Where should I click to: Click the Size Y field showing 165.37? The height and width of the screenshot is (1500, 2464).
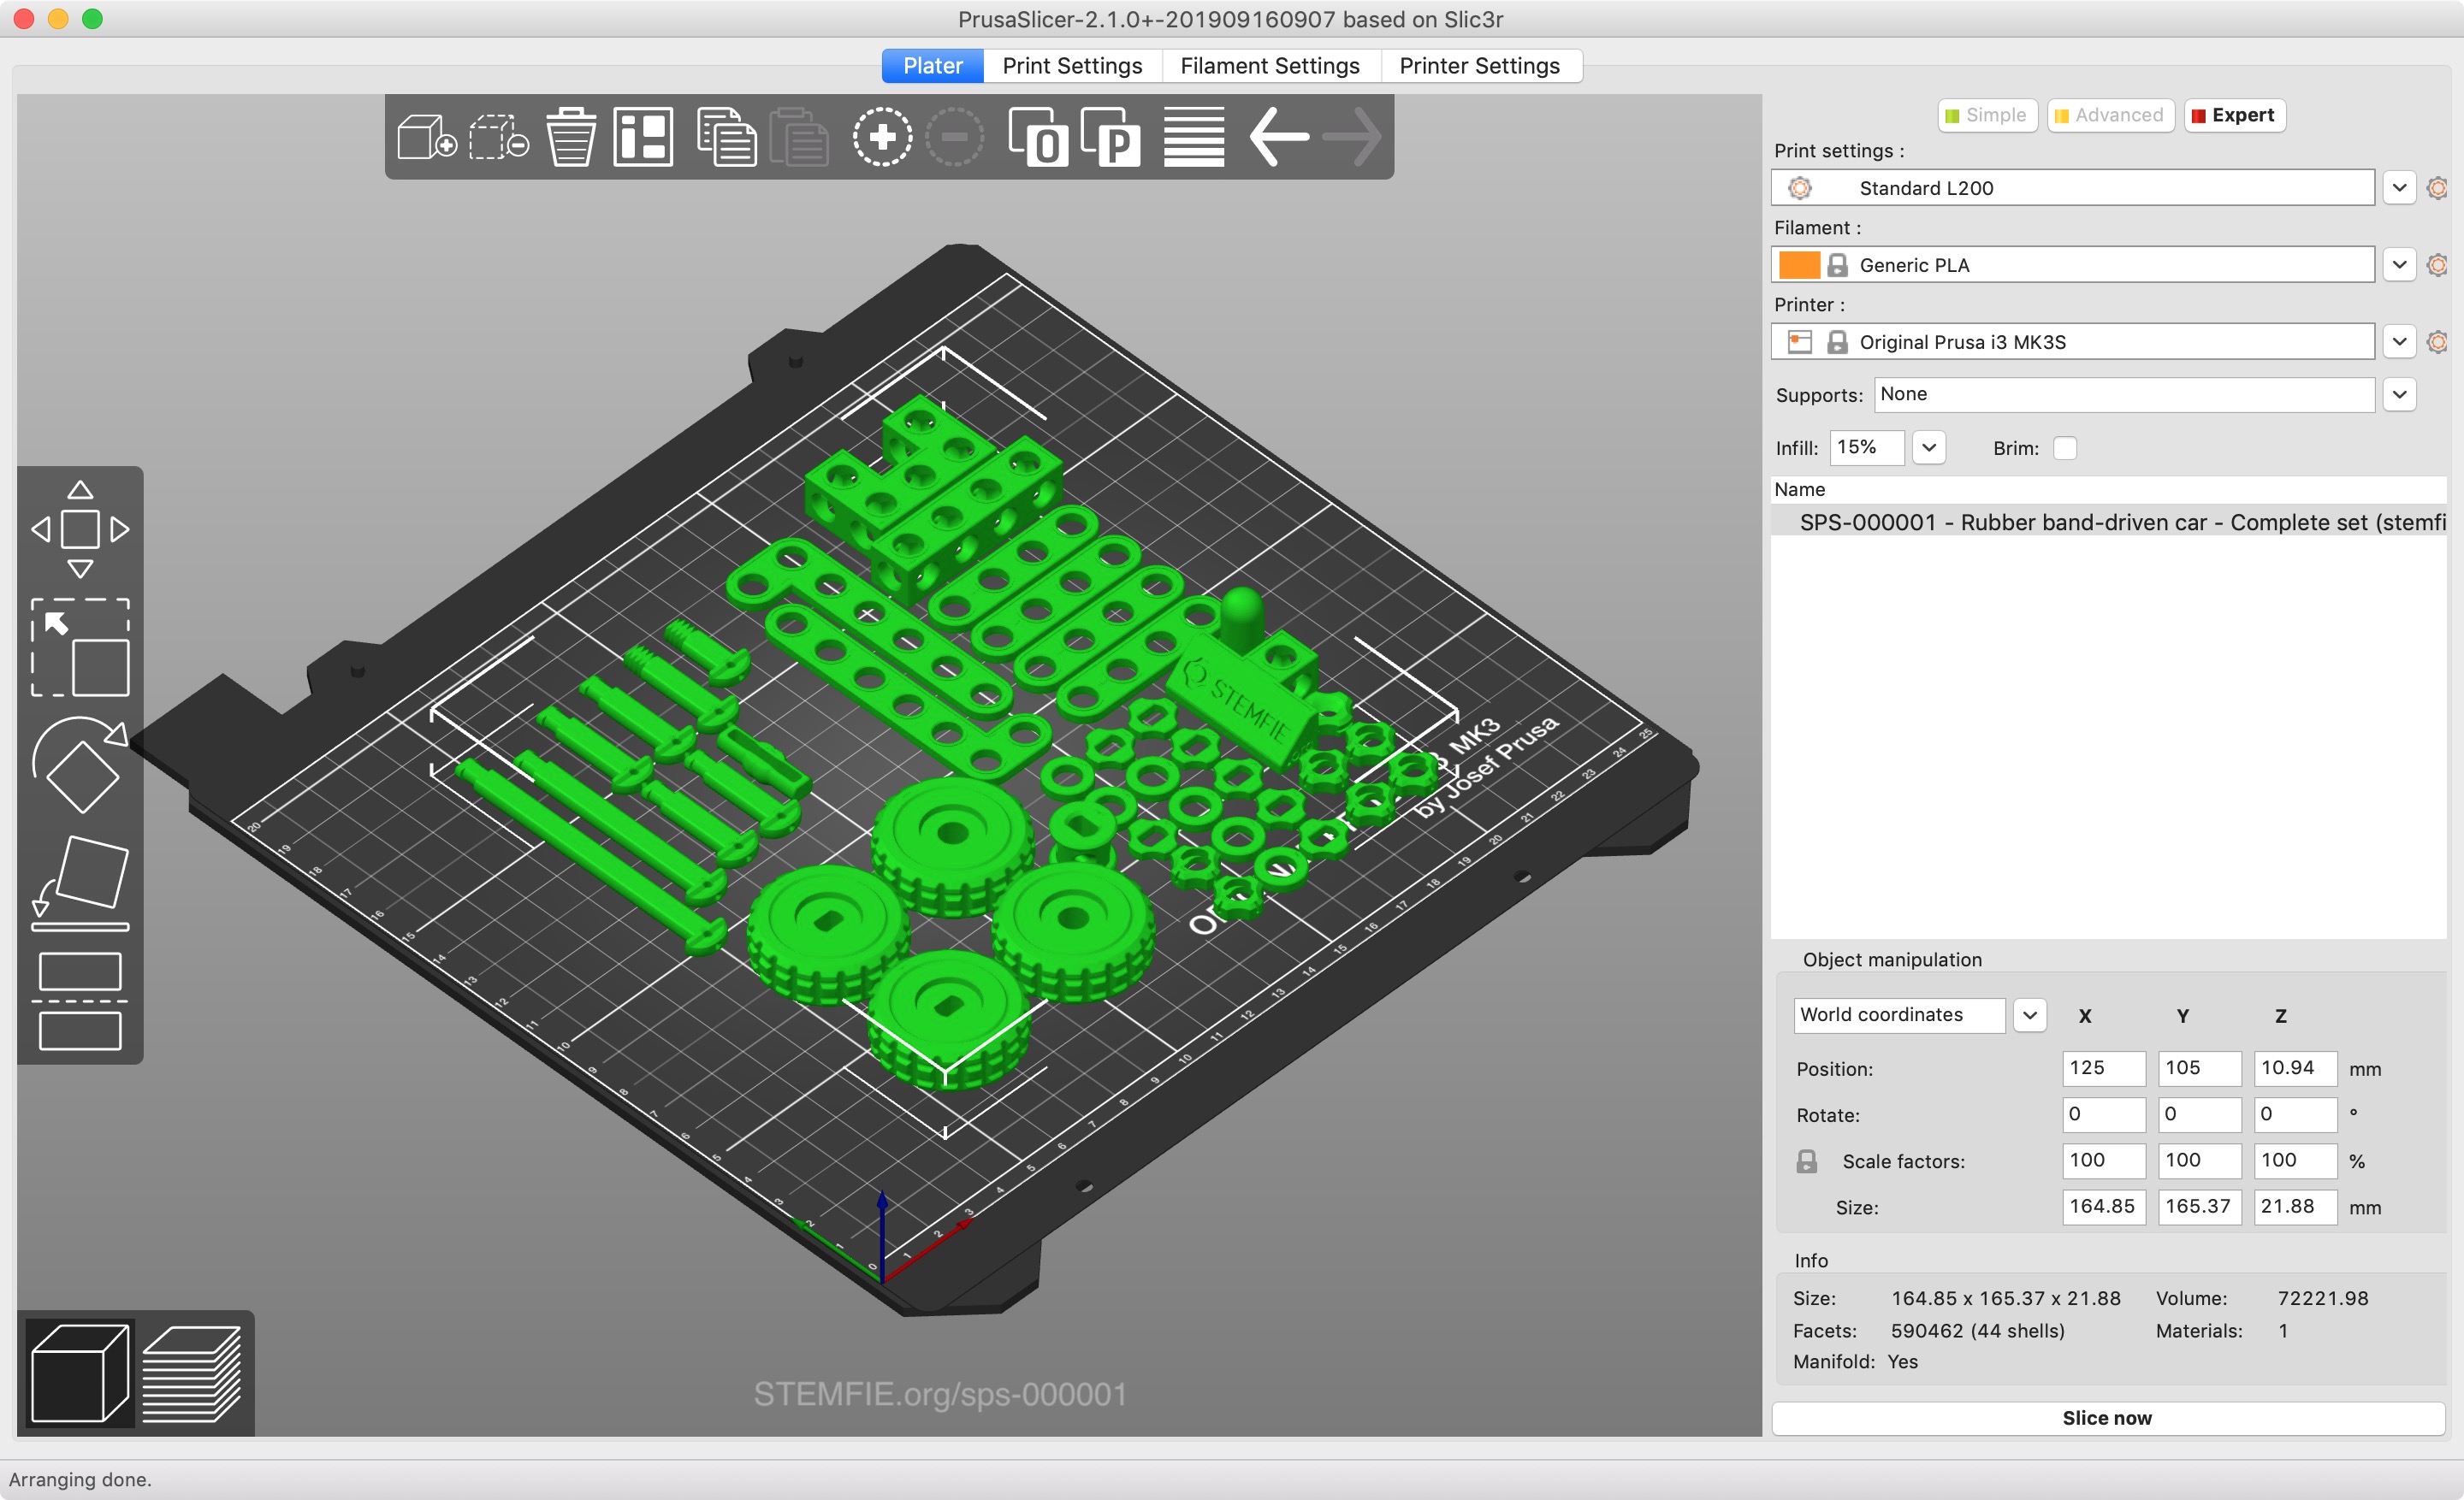(x=2199, y=1206)
